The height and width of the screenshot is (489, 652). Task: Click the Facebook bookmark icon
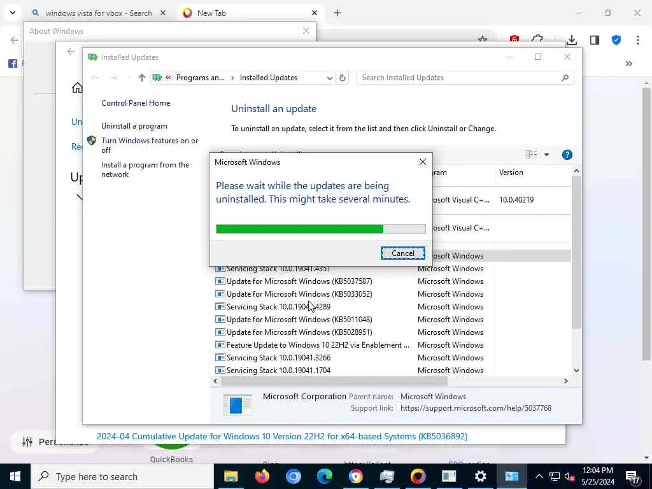[x=13, y=64]
